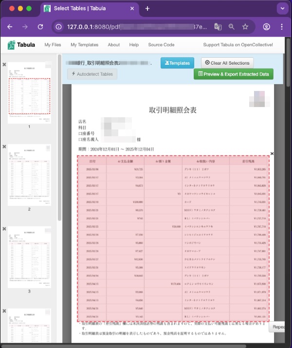
Task: Click the browser reload icon
Action: click(40, 27)
